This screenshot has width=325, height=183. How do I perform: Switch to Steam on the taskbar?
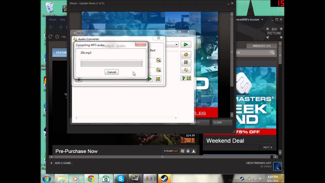[164, 179]
